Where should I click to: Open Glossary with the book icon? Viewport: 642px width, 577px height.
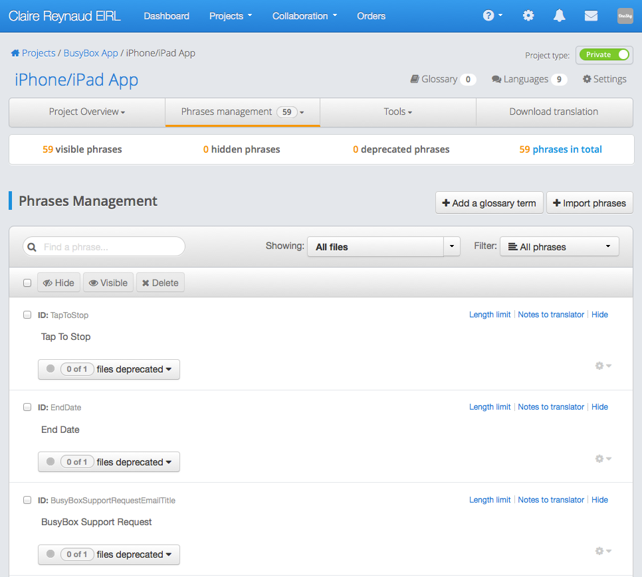pyautogui.click(x=443, y=79)
